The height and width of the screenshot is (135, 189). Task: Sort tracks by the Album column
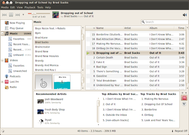coord(162,28)
